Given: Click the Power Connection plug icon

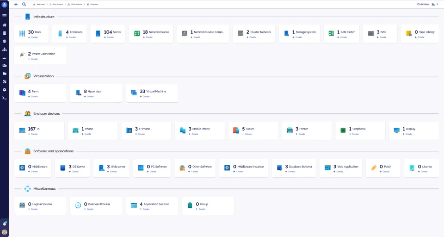Looking at the screenshot, I should pos(22,55).
